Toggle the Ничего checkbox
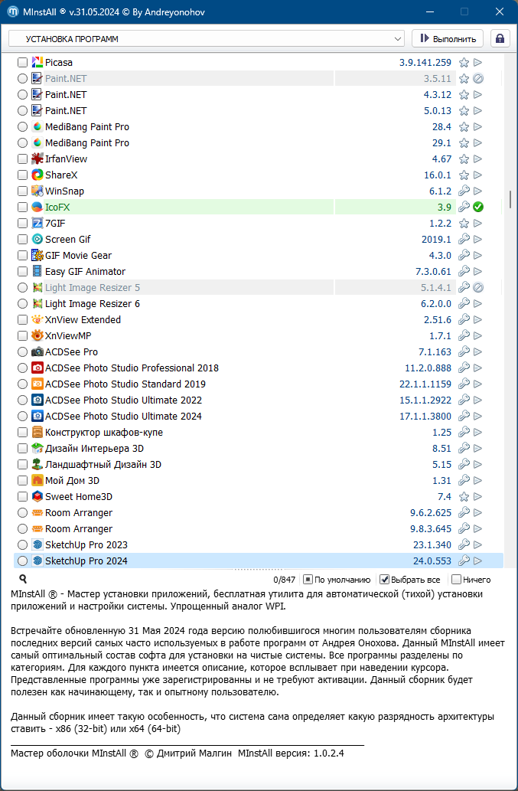The height and width of the screenshot is (791, 518). point(456,580)
